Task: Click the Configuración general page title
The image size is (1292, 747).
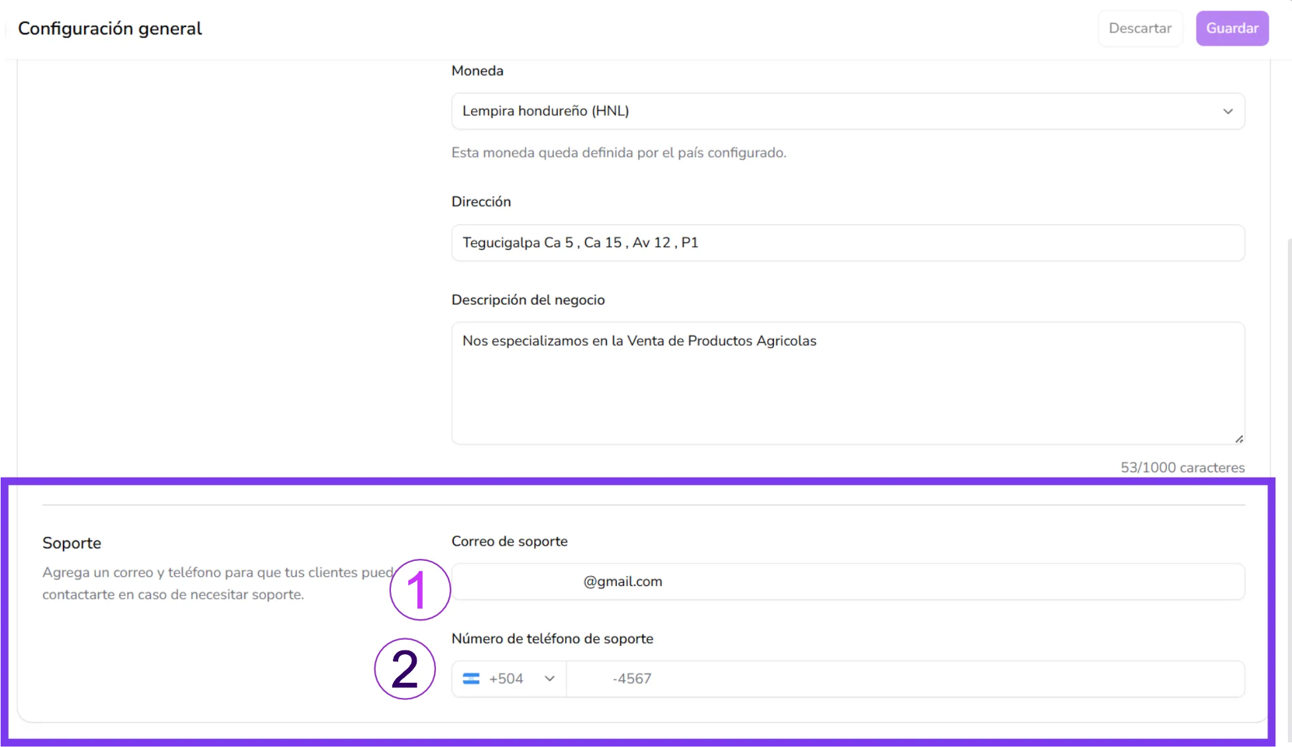Action: click(x=110, y=28)
